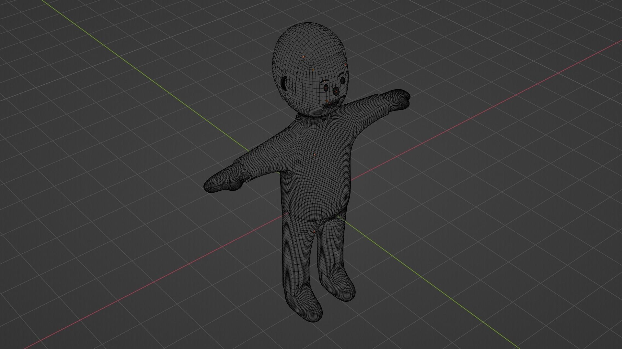Select the character's wireframe head
This screenshot has width=622, height=349.
pos(310,69)
